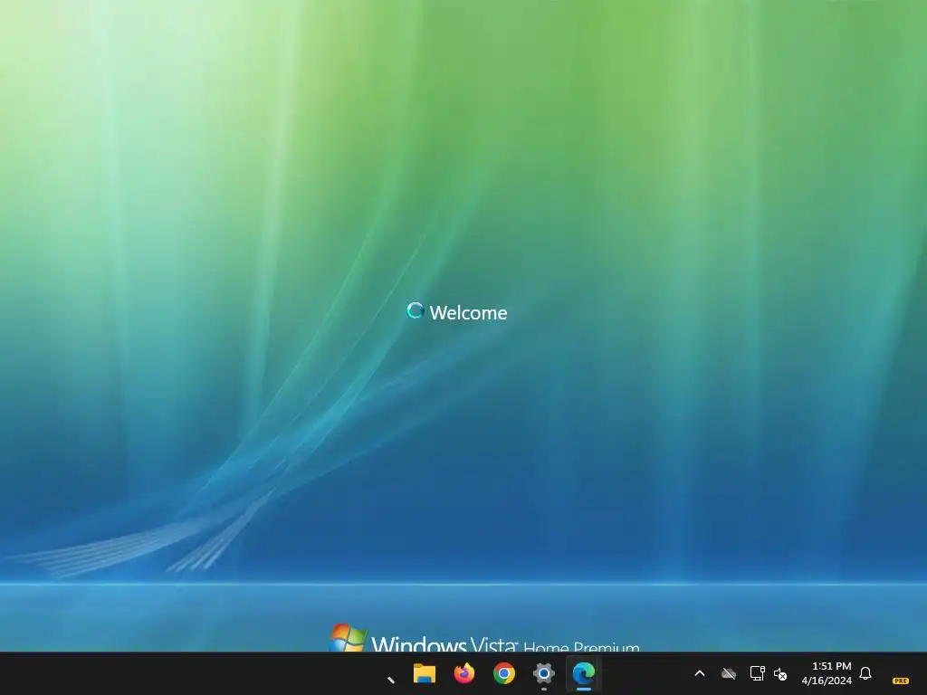This screenshot has width=927, height=695.
Task: Click the small pen icon on taskbar
Action: 391,680
